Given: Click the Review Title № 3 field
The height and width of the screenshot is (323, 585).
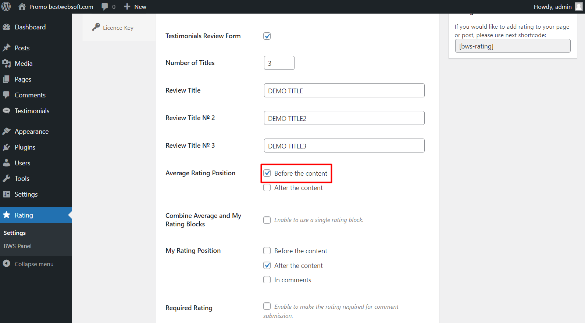Looking at the screenshot, I should pyautogui.click(x=344, y=146).
